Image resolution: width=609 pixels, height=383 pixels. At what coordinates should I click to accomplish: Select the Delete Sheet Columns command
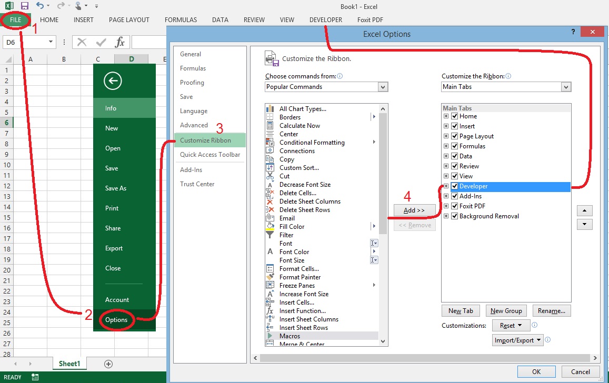[x=310, y=201]
